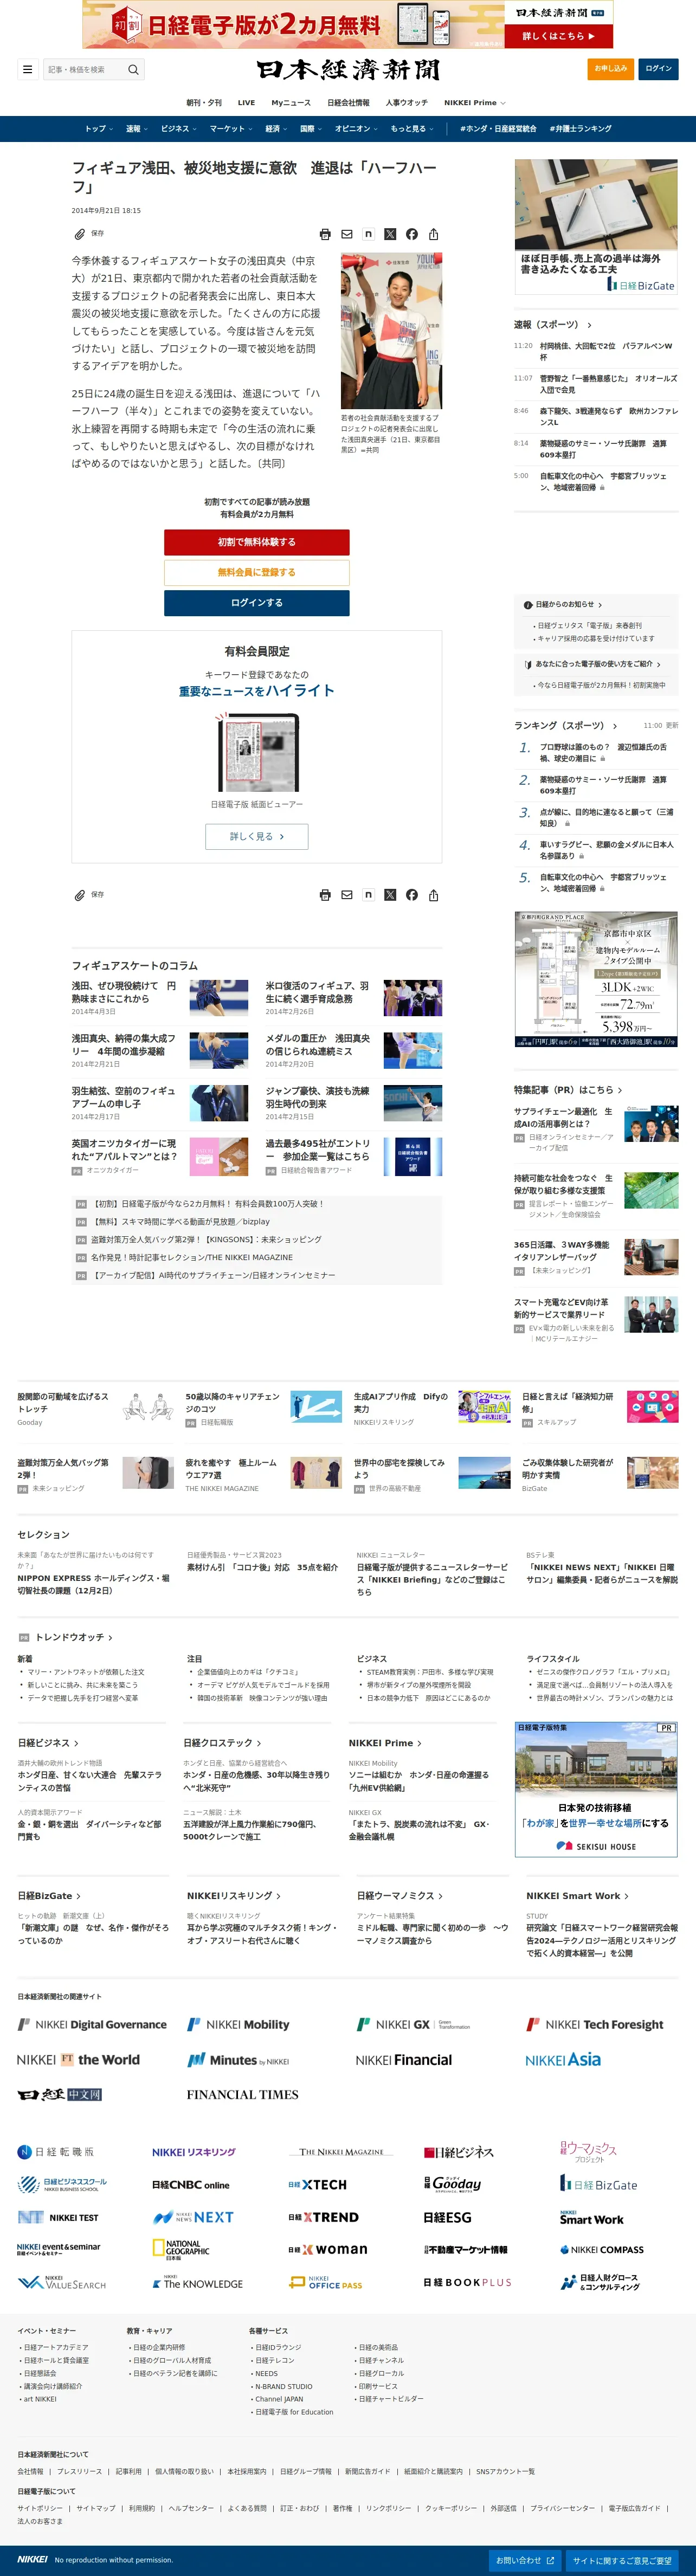This screenshot has height=2576, width=696.
Task: Expand the NIKKEI Prime dropdown
Action: click(x=475, y=103)
